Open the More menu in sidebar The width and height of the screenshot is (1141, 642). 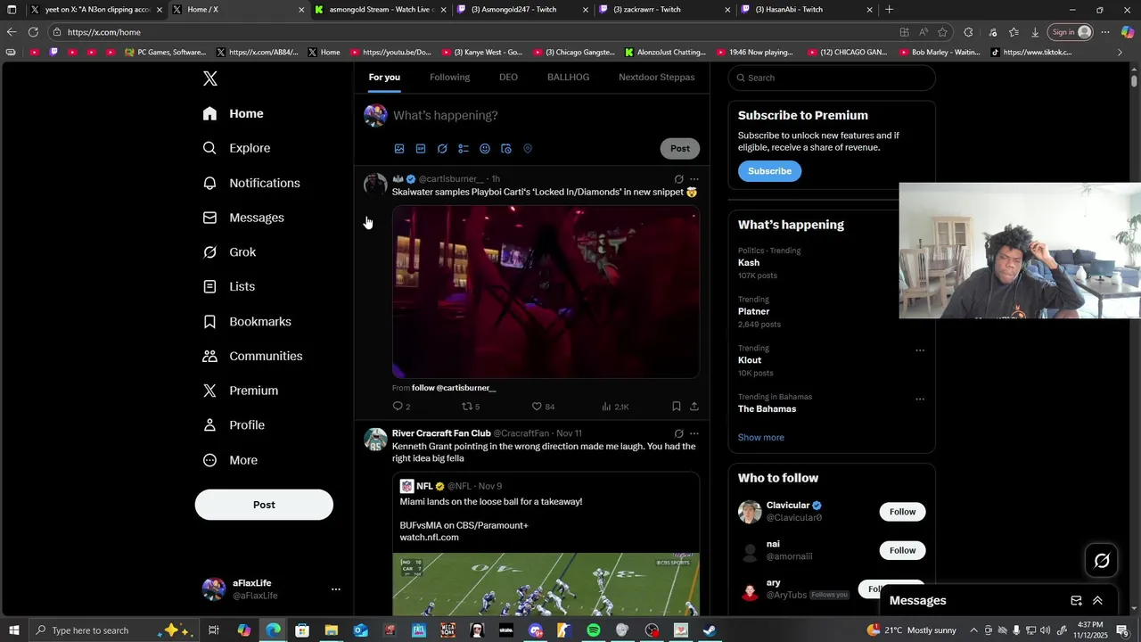(x=230, y=460)
